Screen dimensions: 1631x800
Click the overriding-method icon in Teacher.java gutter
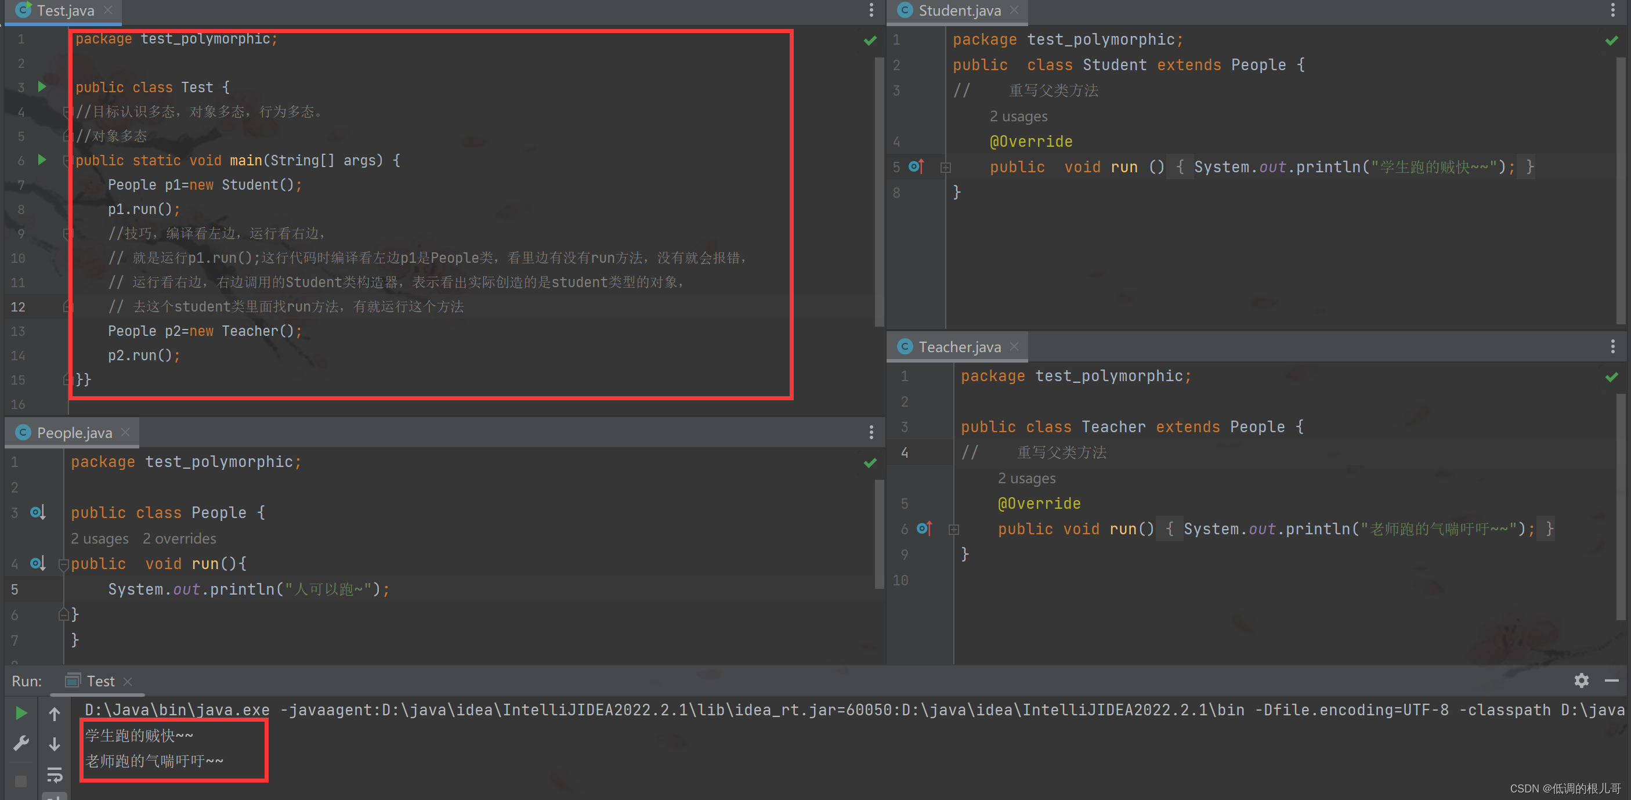(924, 528)
